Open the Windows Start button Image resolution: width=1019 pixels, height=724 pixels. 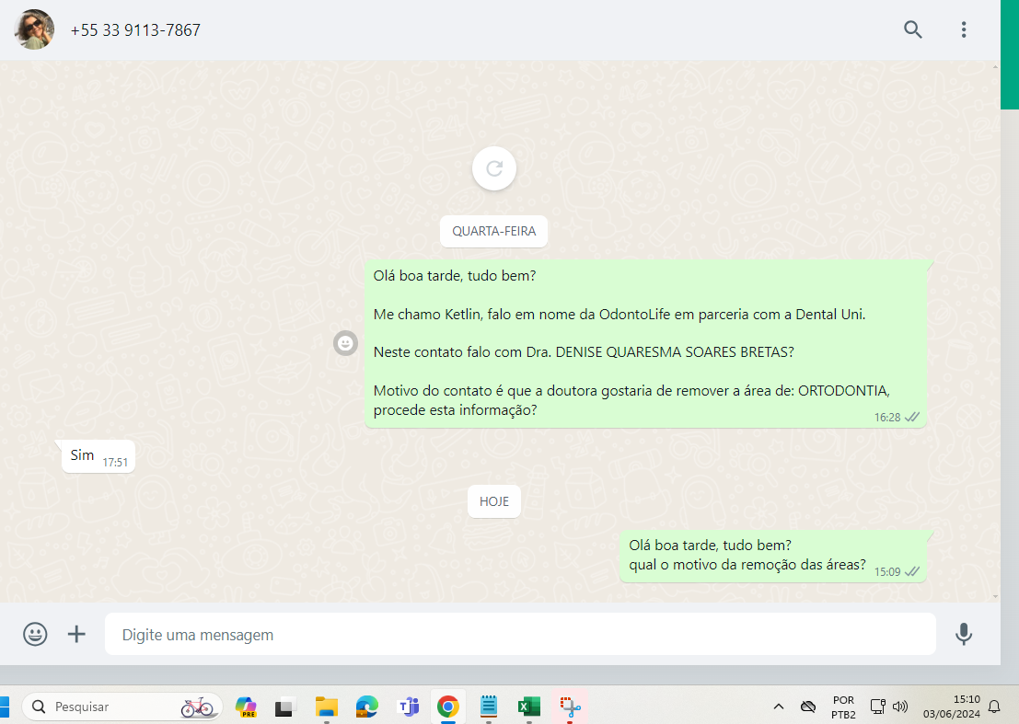pos(4,707)
